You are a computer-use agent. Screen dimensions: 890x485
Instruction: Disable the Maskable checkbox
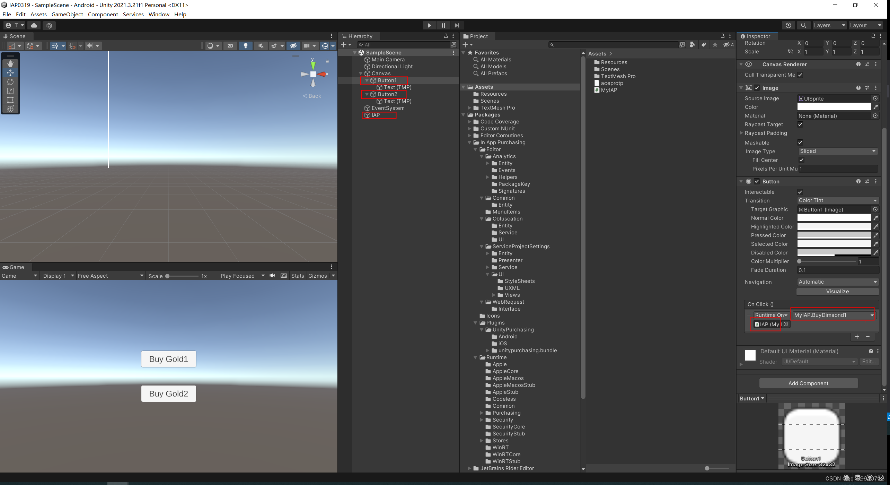click(800, 142)
